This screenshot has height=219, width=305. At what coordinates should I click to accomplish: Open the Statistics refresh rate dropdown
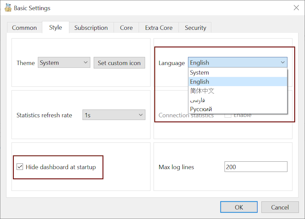114,115
